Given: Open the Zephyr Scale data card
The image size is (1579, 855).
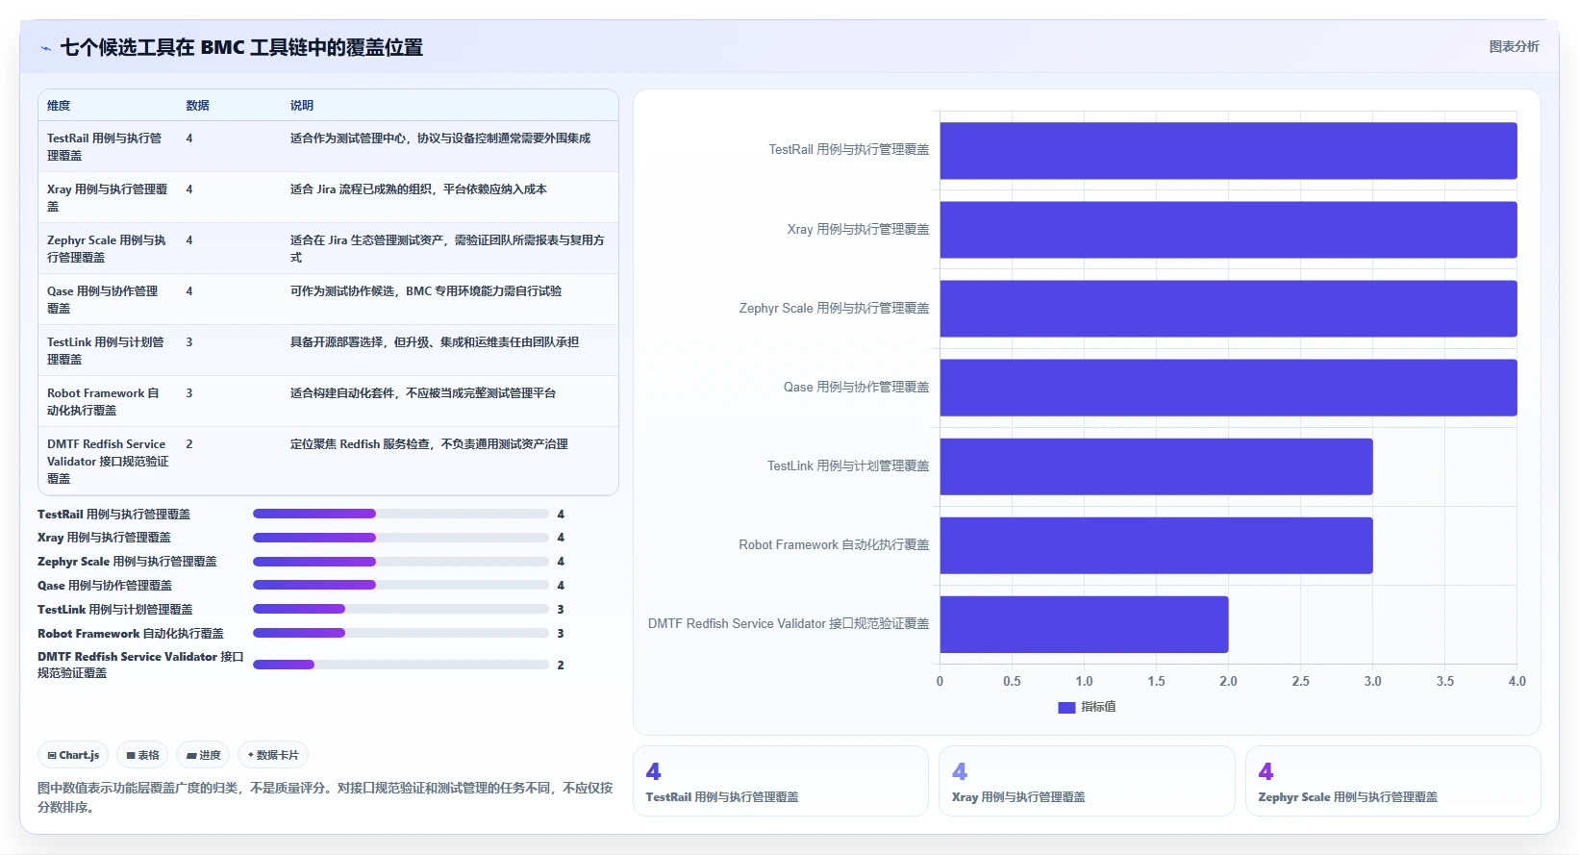Looking at the screenshot, I should click(1392, 781).
